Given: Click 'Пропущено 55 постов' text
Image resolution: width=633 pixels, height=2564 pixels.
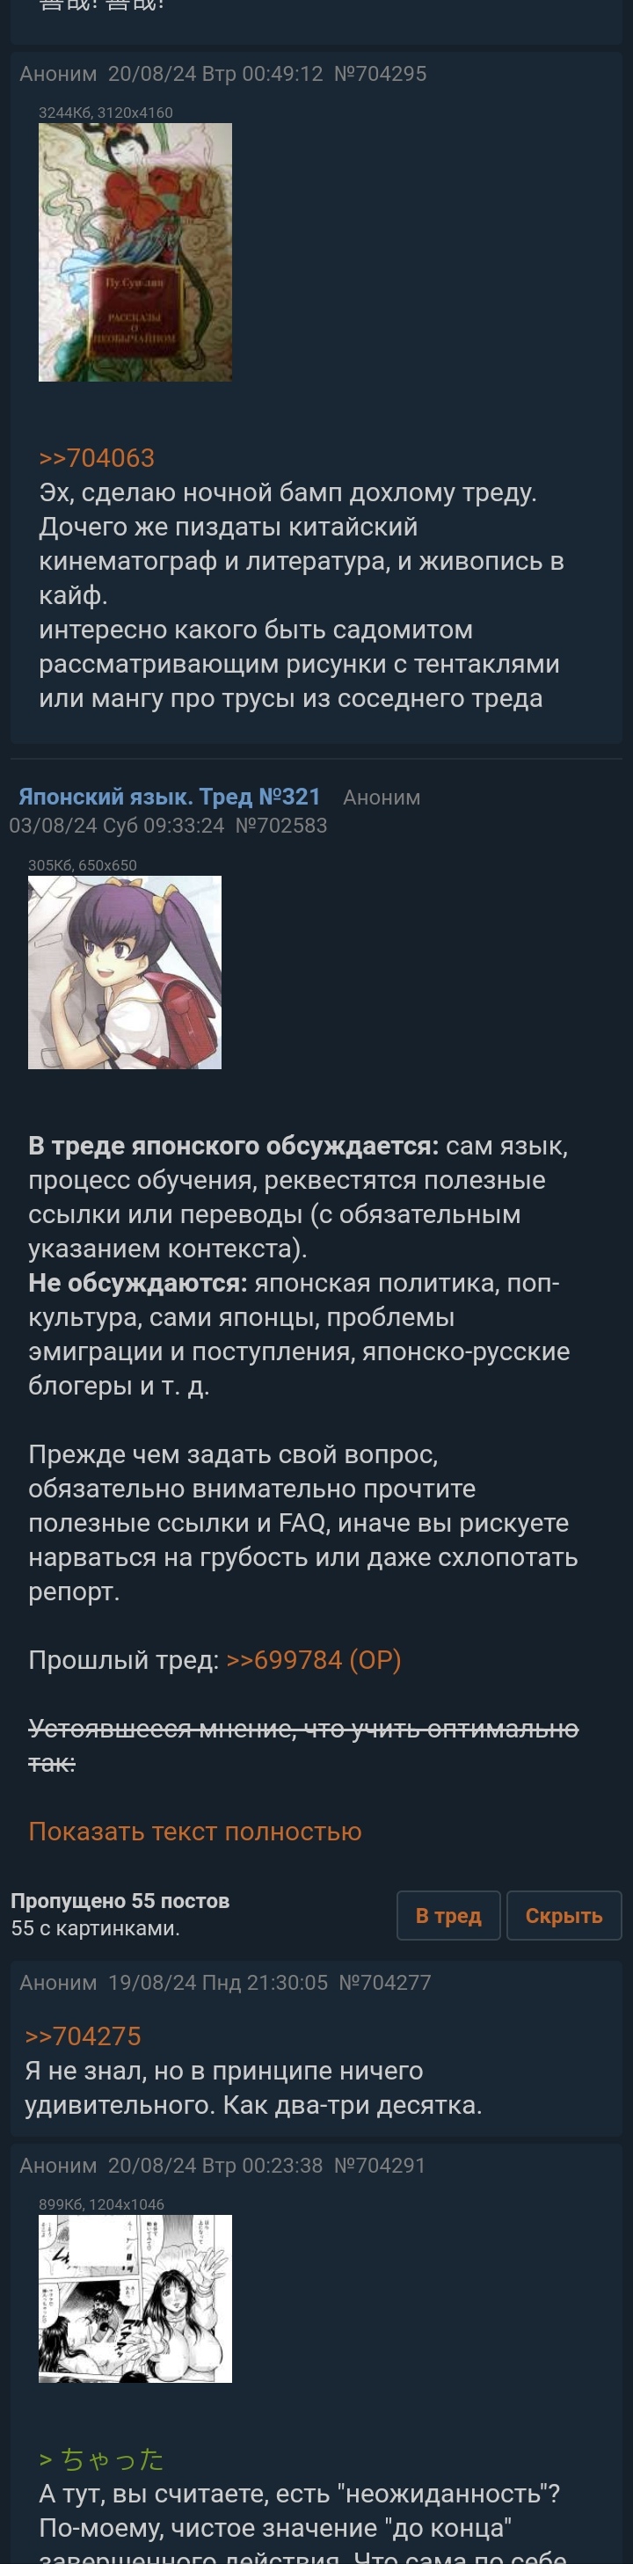Looking at the screenshot, I should [120, 1901].
